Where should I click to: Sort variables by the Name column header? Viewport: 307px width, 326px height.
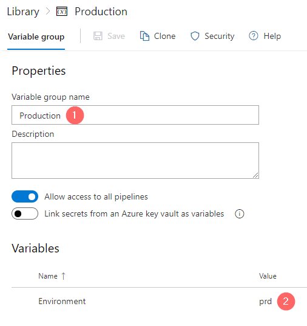[48, 276]
